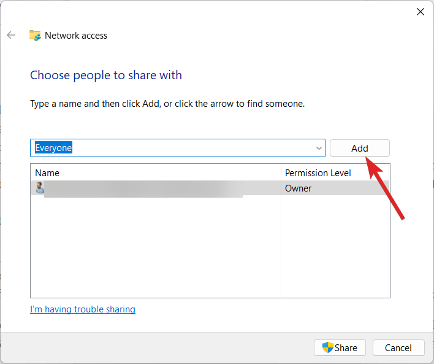Sort by the Name column header
Viewport: 434px width, 364px height.
(x=47, y=173)
